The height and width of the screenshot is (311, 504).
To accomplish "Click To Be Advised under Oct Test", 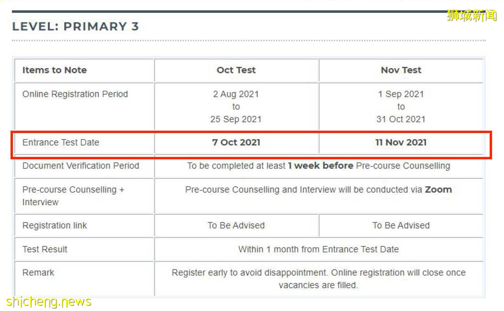I will click(x=236, y=225).
